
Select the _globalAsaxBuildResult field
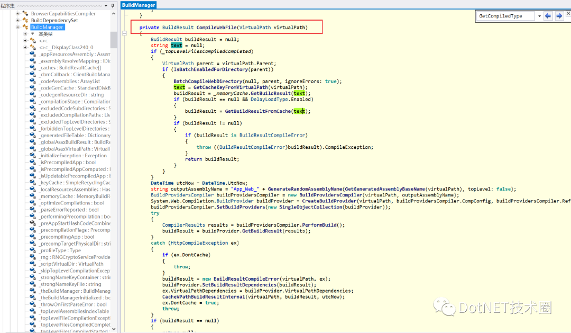click(75, 142)
